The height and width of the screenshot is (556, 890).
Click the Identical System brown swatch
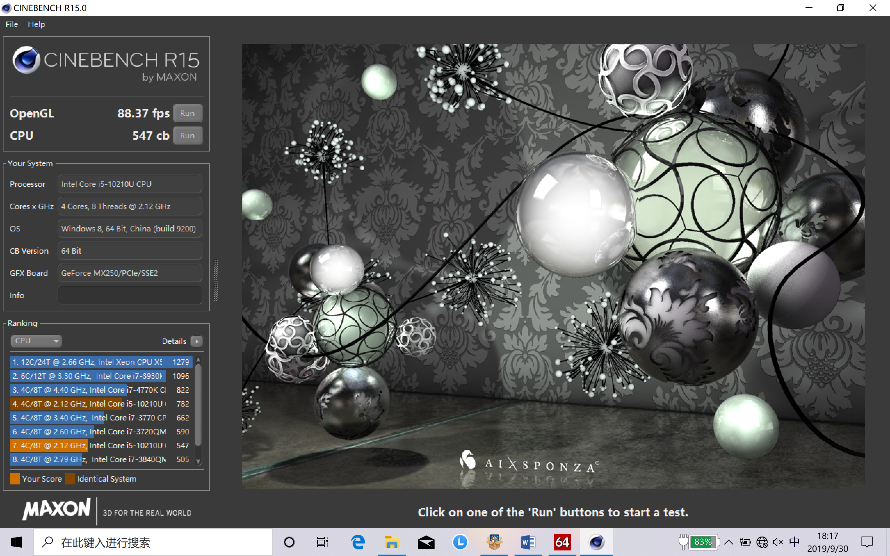pos(70,479)
